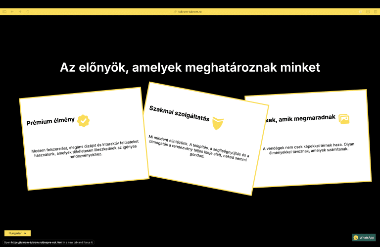Click the yellow photo gallery icon
Image resolution: width=380 pixels, height=247 pixels.
(344, 119)
